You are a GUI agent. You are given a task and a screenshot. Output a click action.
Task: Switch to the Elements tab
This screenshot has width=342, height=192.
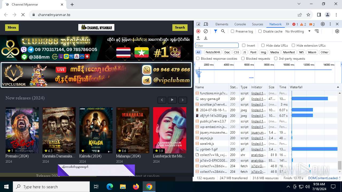(x=222, y=24)
